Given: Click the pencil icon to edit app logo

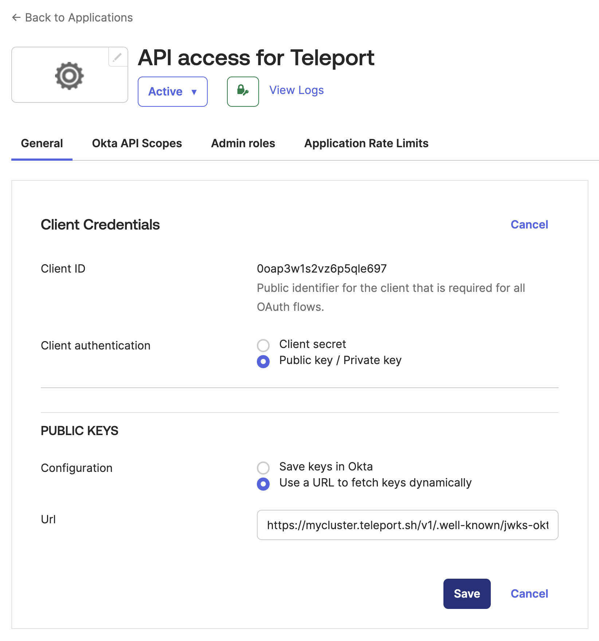Looking at the screenshot, I should (117, 58).
